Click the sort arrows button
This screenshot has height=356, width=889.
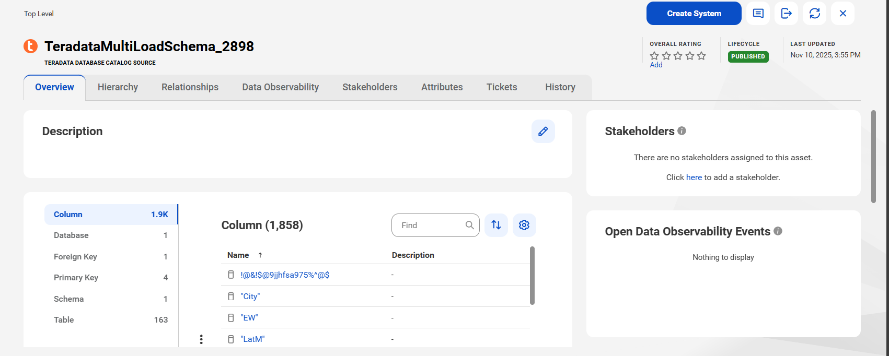pos(496,225)
